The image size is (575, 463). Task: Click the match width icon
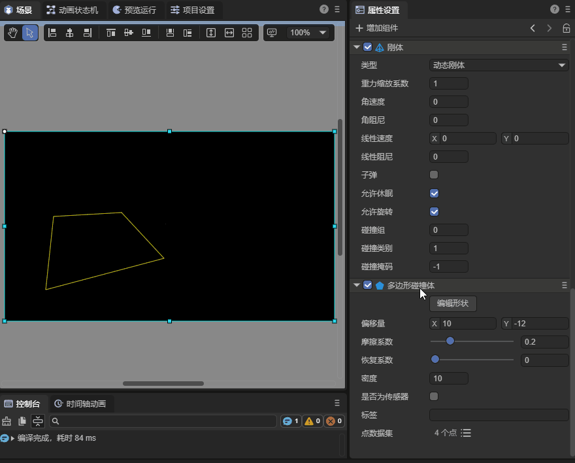[229, 33]
